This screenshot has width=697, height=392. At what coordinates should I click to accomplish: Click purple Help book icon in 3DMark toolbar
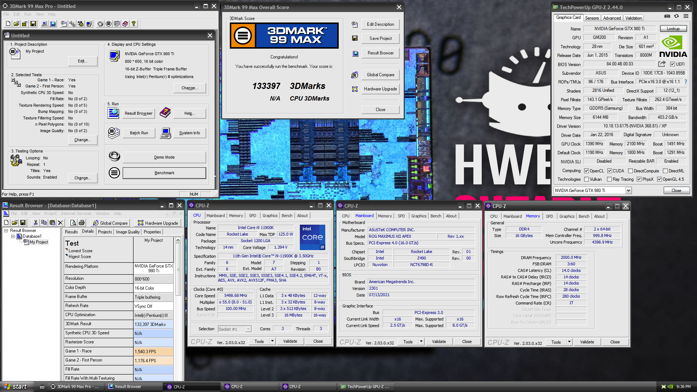125,24
